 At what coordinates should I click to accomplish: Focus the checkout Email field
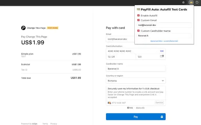(x=120, y=39)
